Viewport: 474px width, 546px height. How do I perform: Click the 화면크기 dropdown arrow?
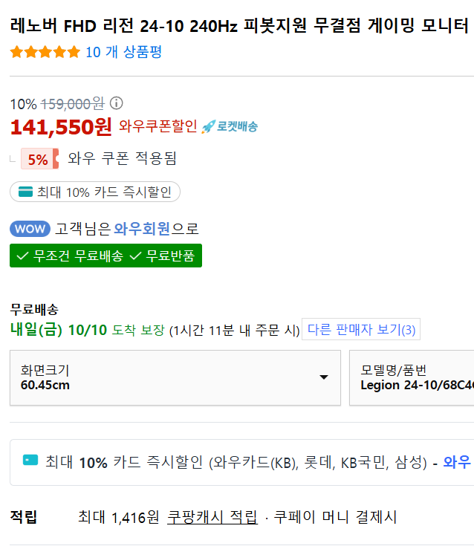pos(324,377)
